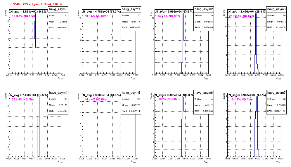Image resolution: width=291 pixels, height=167 pixels.
Task: Click the N_avg = 3.809e+04 label
Action: [102, 95]
